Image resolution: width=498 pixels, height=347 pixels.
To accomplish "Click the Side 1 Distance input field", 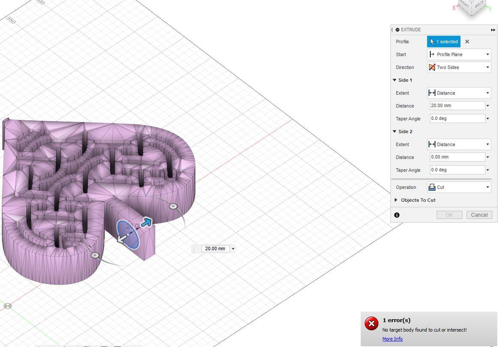I will click(457, 106).
